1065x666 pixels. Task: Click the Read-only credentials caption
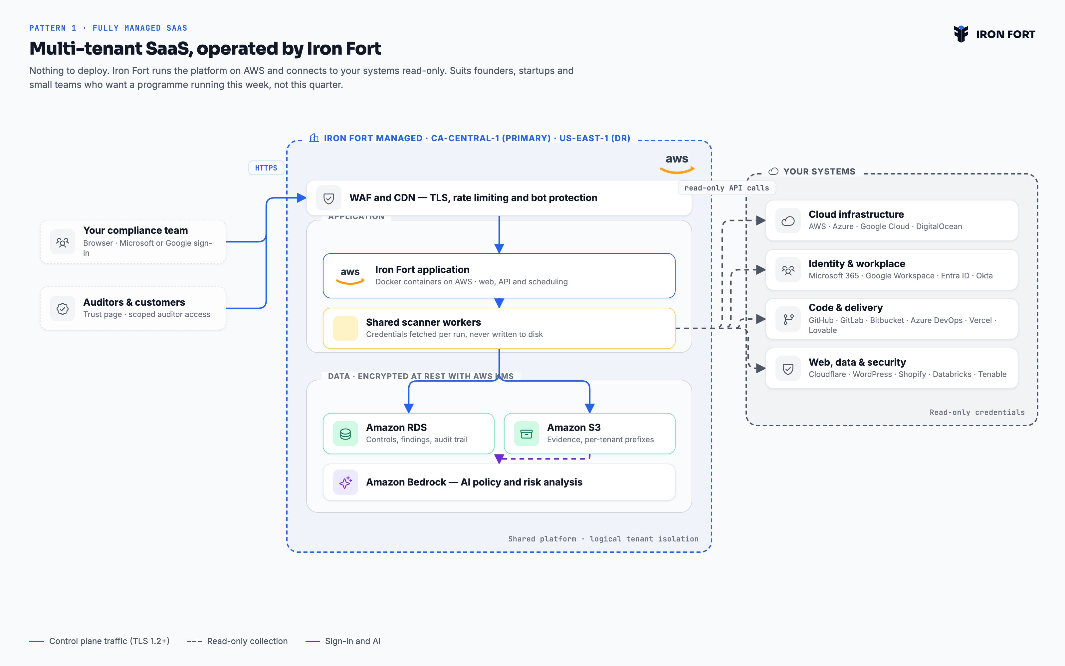(977, 412)
